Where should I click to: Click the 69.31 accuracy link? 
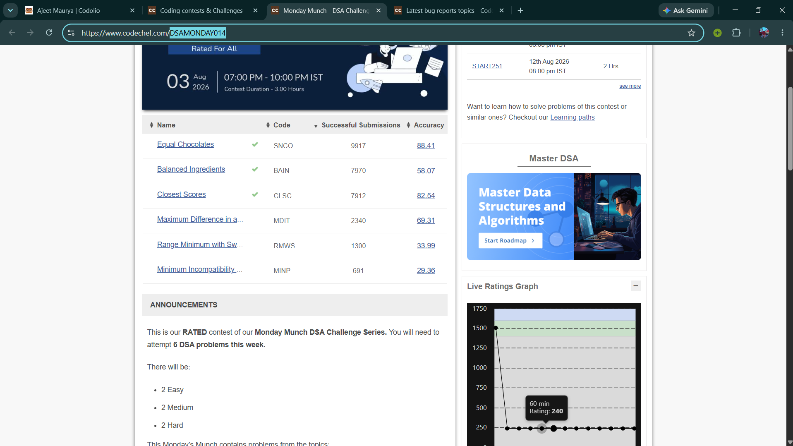point(426,221)
